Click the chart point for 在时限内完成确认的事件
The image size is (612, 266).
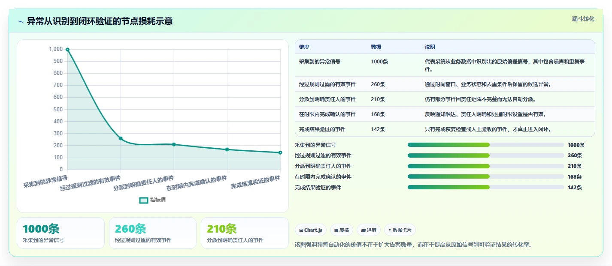[x=227, y=149]
